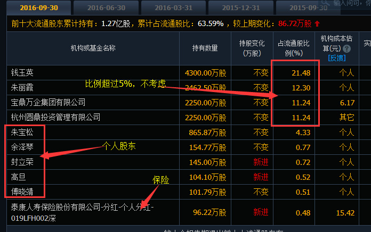Click 杭州圆鼎投资管理有限公司 shareholder name
Image resolution: width=371 pixels, height=232 pixels.
(55, 117)
